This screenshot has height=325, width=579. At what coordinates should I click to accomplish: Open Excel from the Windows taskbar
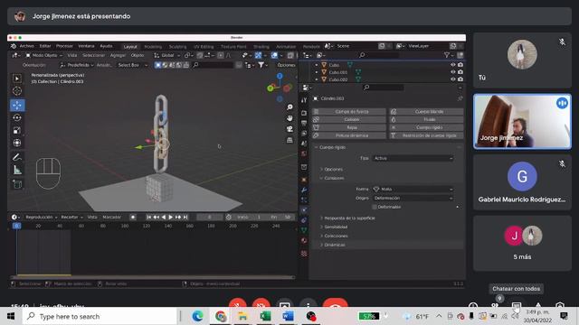click(x=265, y=316)
